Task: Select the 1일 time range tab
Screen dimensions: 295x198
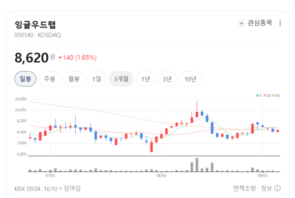Action: coord(97,79)
